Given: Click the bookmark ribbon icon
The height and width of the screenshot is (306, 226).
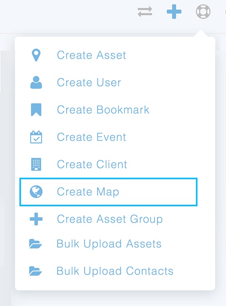Looking at the screenshot, I should [x=36, y=110].
